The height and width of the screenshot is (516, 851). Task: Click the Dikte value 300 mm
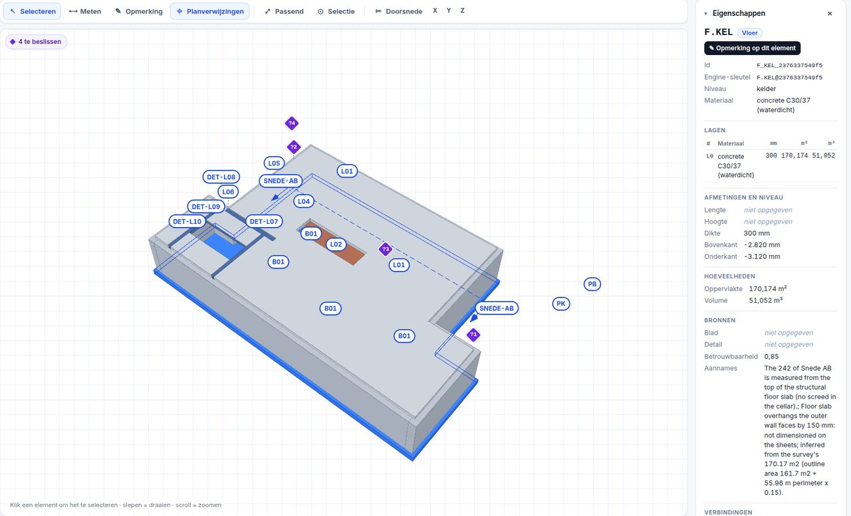tap(757, 233)
